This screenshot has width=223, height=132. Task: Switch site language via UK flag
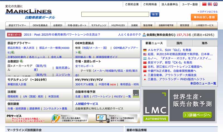[x=215, y=4]
